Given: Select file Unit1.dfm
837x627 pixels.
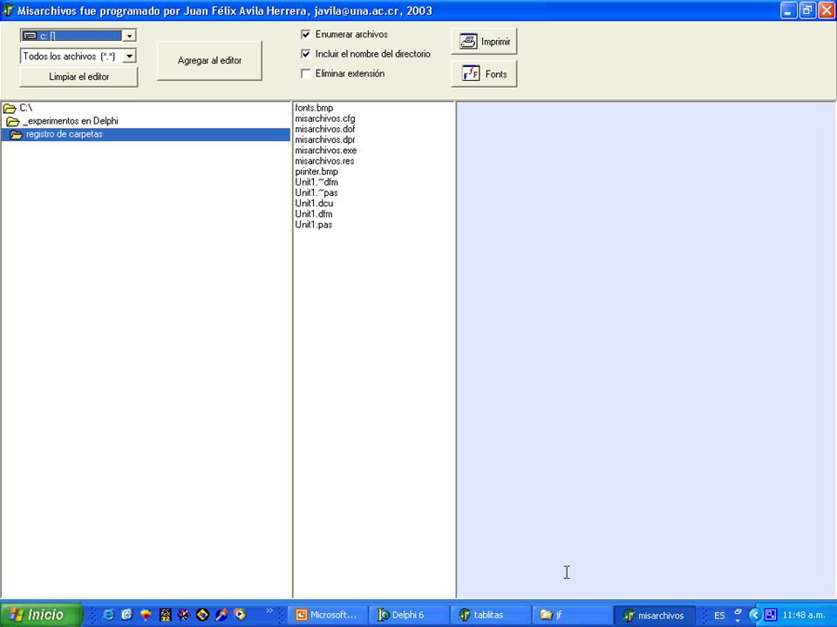Looking at the screenshot, I should 314,214.
